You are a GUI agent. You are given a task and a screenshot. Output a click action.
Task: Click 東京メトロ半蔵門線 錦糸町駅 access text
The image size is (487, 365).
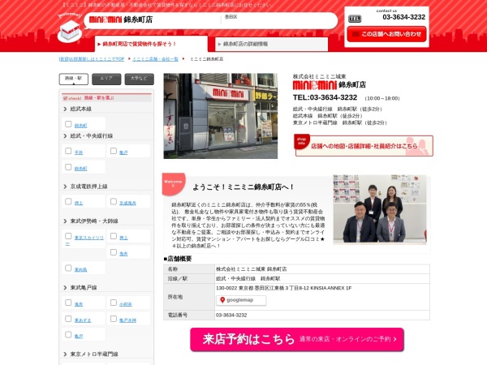coord(340,123)
